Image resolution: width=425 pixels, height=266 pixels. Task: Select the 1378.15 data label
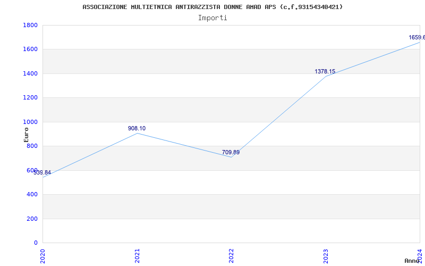(325, 71)
